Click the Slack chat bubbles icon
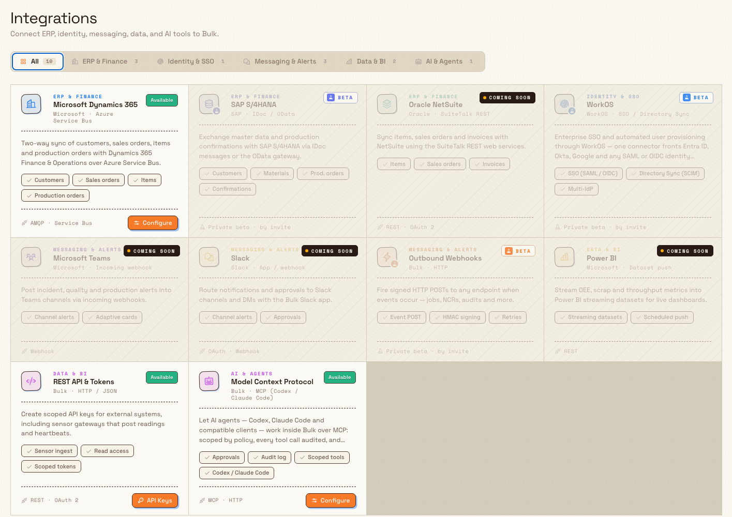Image resolution: width=732 pixels, height=517 pixels. 209,257
